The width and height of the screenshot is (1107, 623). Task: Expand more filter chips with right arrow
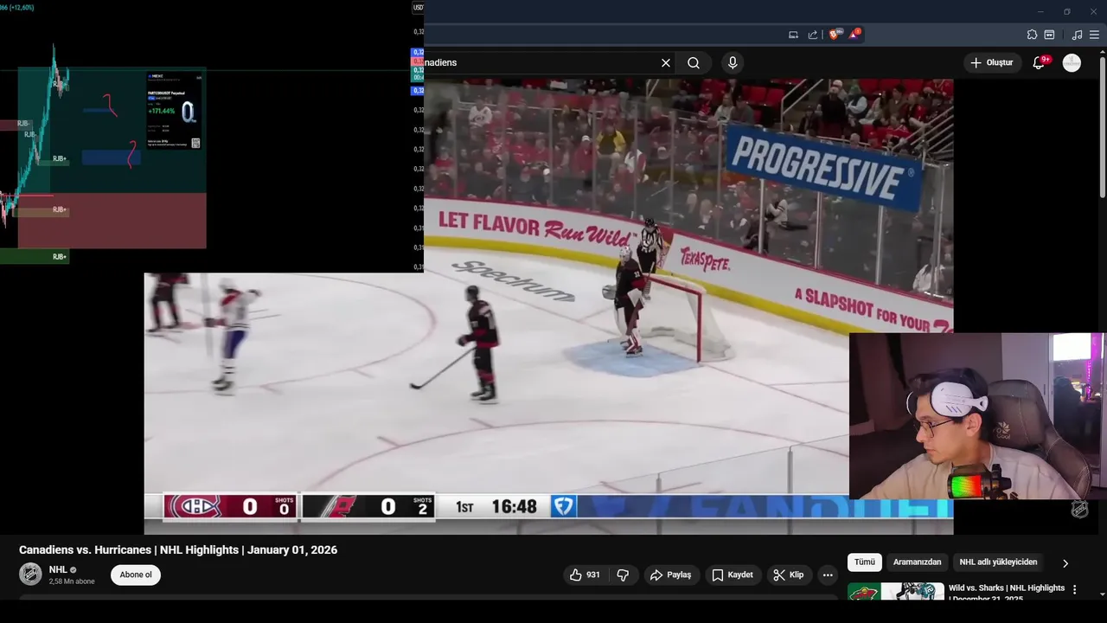pyautogui.click(x=1065, y=563)
